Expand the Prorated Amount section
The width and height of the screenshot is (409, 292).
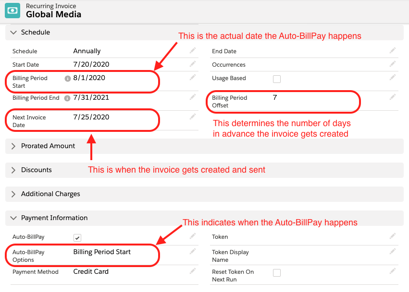pos(13,146)
